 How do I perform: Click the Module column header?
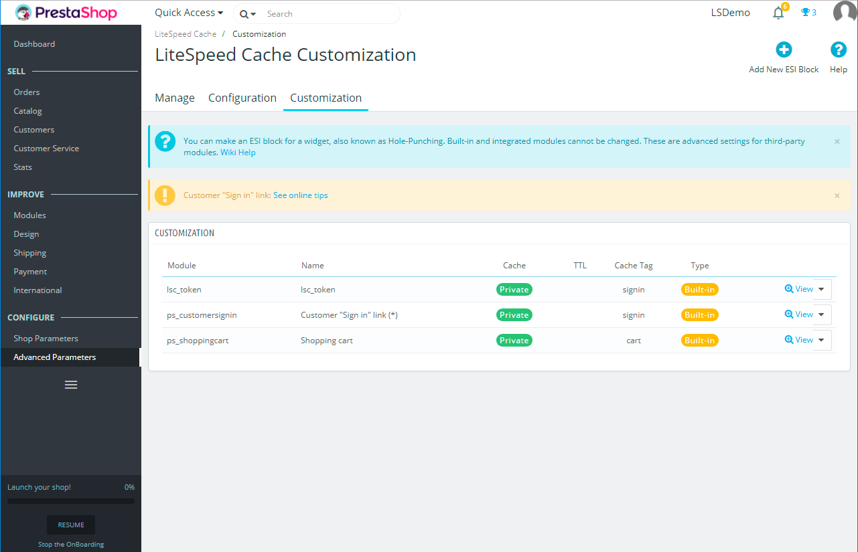coord(182,266)
